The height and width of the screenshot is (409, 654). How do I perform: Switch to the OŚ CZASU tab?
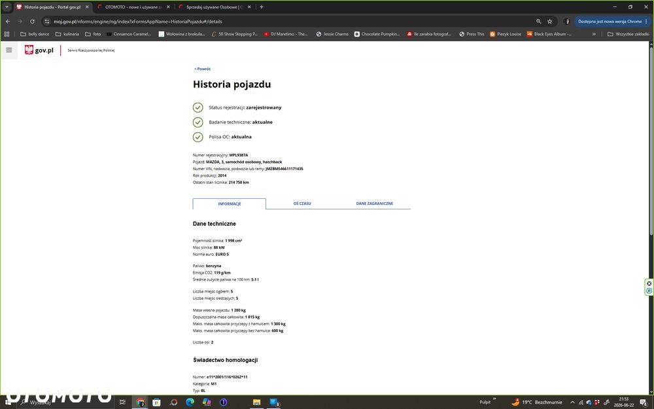[302, 204]
